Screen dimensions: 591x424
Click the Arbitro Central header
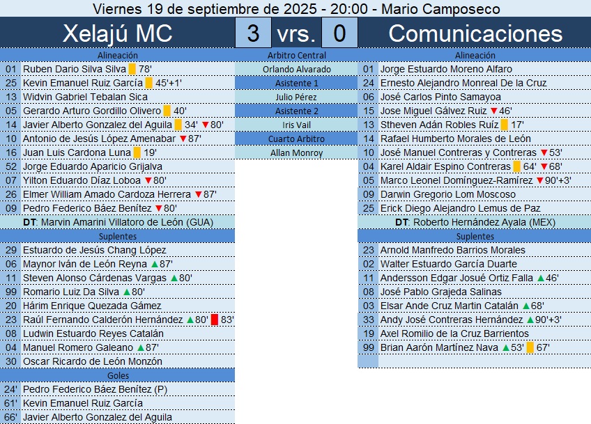(x=296, y=55)
